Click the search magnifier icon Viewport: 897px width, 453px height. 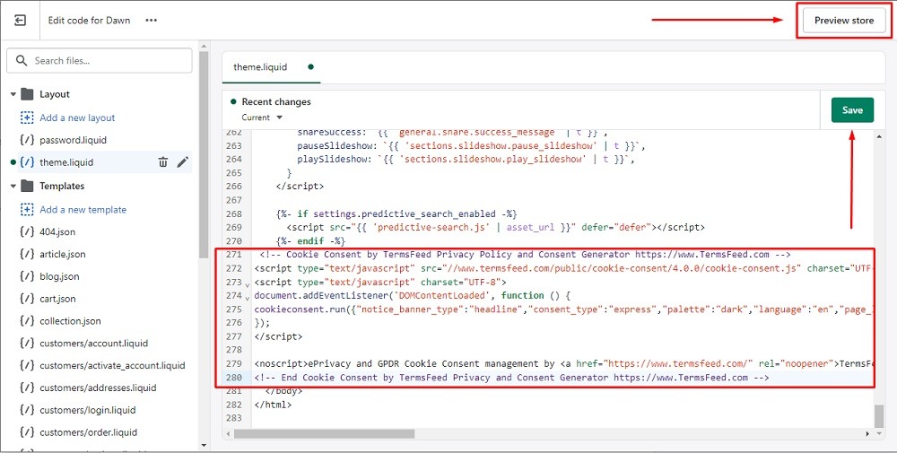[x=22, y=61]
